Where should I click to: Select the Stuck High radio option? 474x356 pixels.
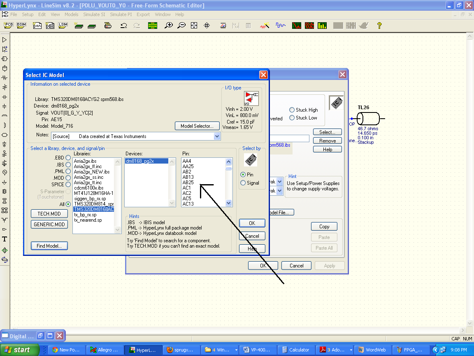click(292, 110)
